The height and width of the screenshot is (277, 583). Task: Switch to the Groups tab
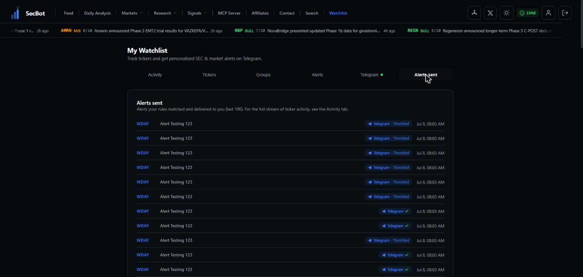point(263,75)
